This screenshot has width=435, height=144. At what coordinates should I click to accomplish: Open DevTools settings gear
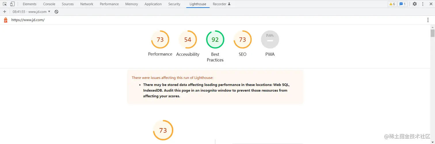click(x=415, y=4)
